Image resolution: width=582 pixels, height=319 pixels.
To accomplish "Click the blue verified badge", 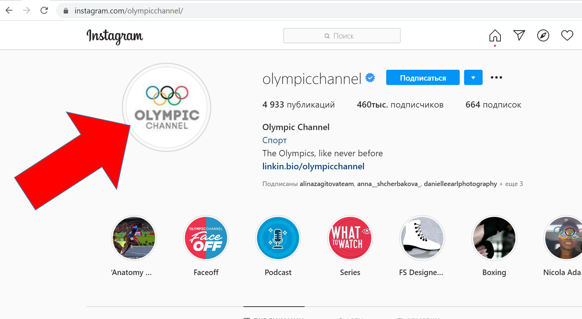I will (x=370, y=77).
